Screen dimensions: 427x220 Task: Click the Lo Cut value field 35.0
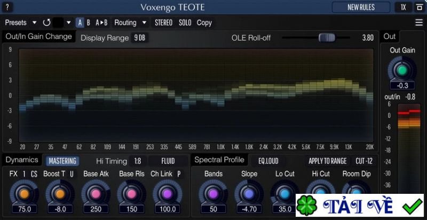(x=285, y=209)
